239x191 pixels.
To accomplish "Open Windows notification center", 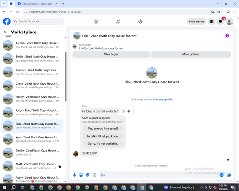I will [233, 187].
